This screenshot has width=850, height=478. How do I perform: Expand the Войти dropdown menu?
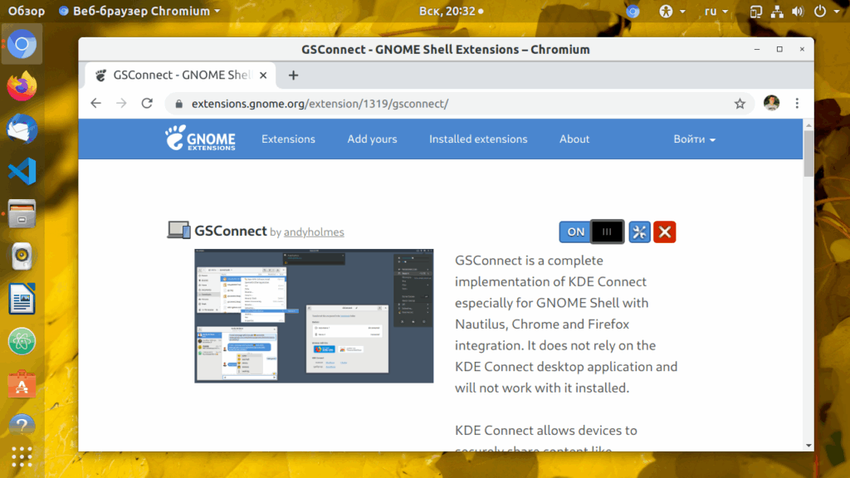[695, 139]
